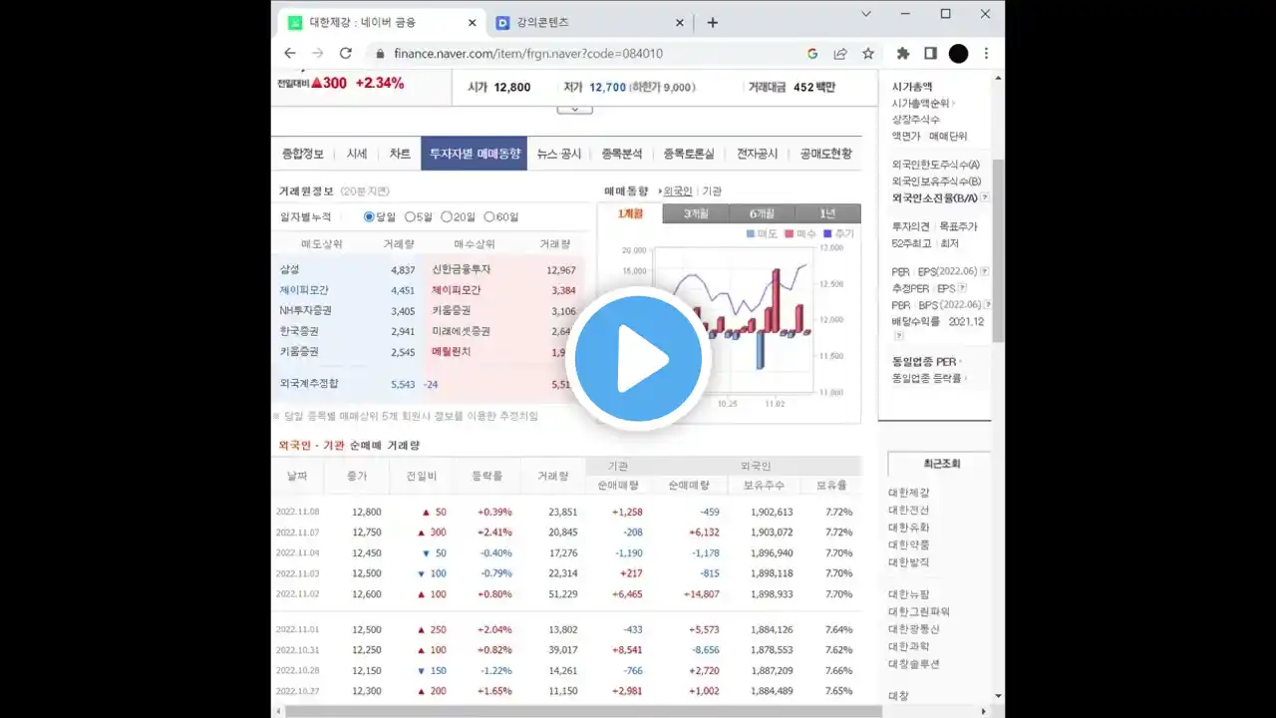Click the site lock icon

tap(380, 53)
